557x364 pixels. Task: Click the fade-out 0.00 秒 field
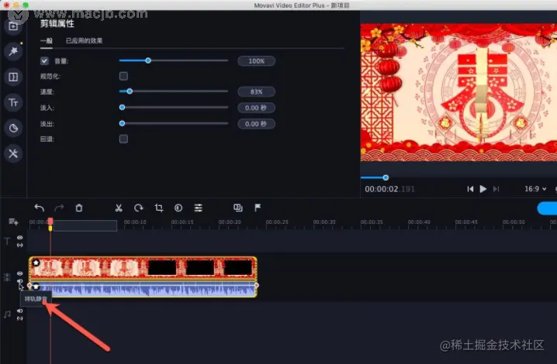click(x=256, y=124)
